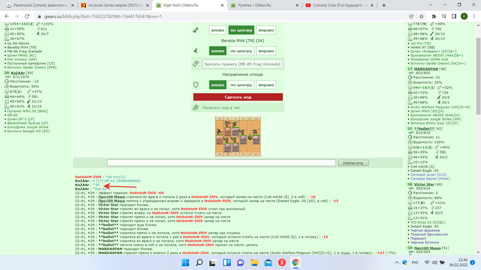This screenshot has height=270, width=481.
Task: Click the battlefield mini-map
Action: [x=238, y=136]
